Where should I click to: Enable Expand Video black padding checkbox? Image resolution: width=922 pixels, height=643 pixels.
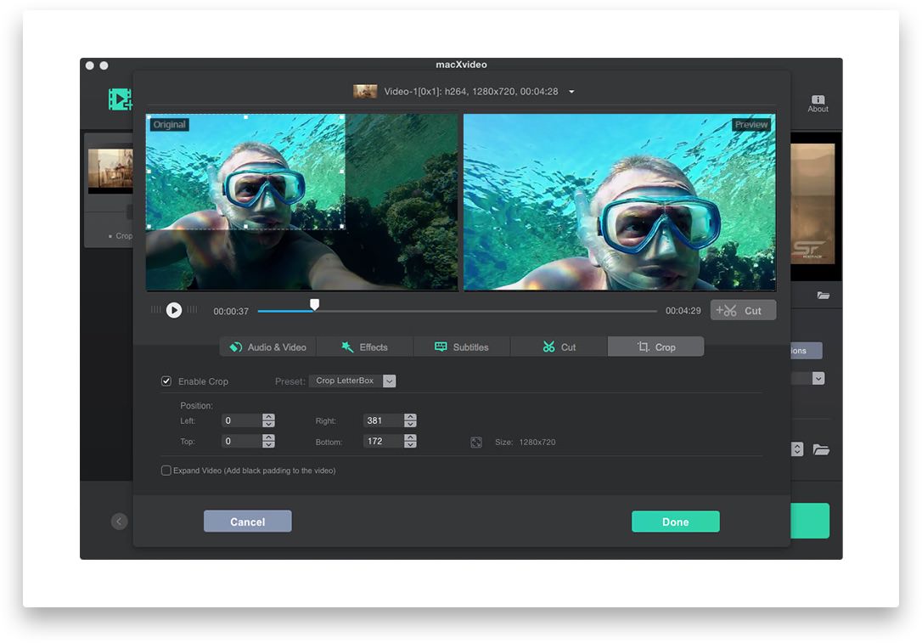coord(166,471)
